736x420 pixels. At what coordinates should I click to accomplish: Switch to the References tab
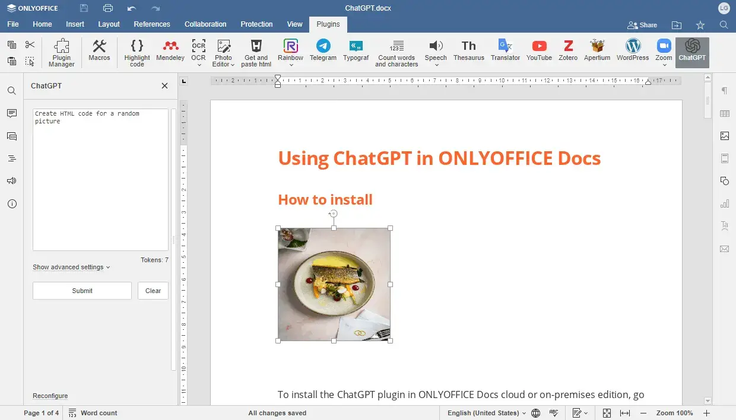[x=152, y=24]
